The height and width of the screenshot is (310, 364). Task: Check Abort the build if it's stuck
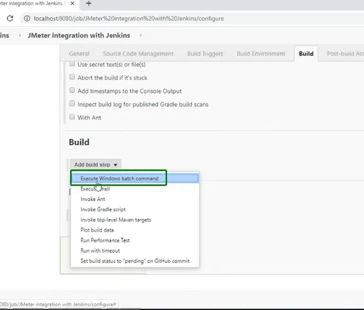[x=72, y=77]
